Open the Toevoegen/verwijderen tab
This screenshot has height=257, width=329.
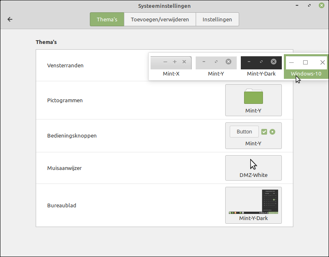pyautogui.click(x=160, y=19)
